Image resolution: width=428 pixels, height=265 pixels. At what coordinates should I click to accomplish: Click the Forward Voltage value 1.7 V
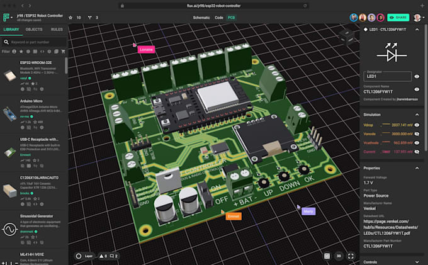[368, 183]
